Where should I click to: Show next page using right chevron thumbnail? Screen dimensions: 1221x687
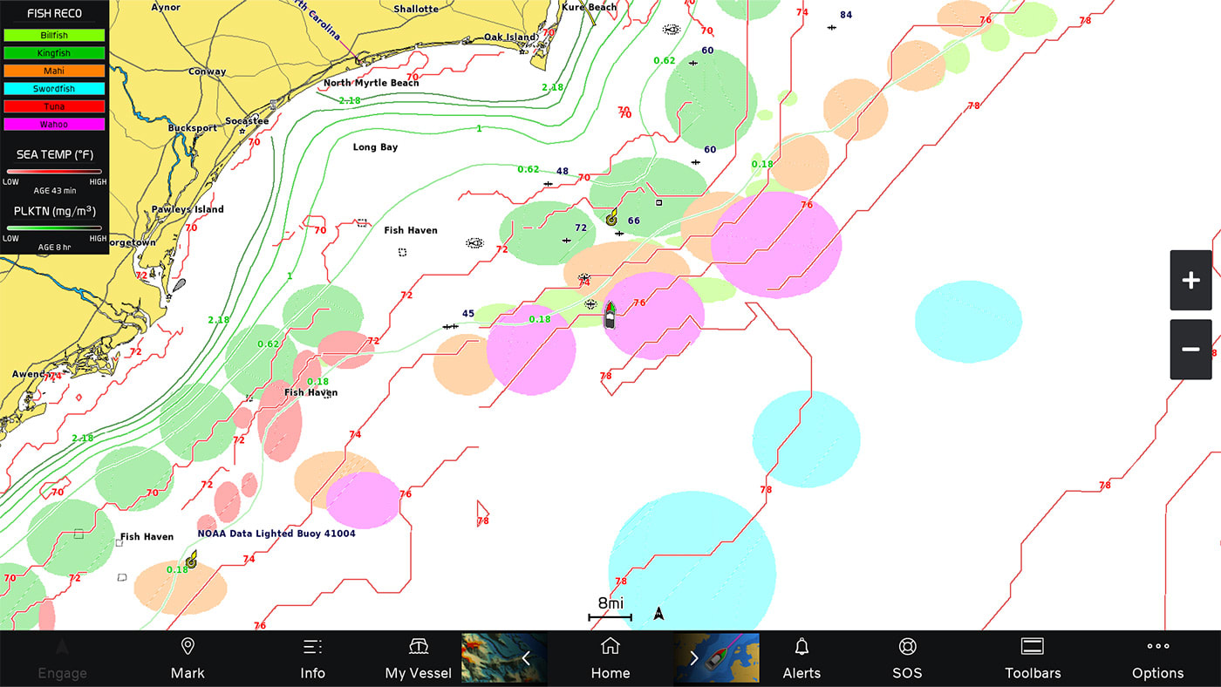pos(716,658)
